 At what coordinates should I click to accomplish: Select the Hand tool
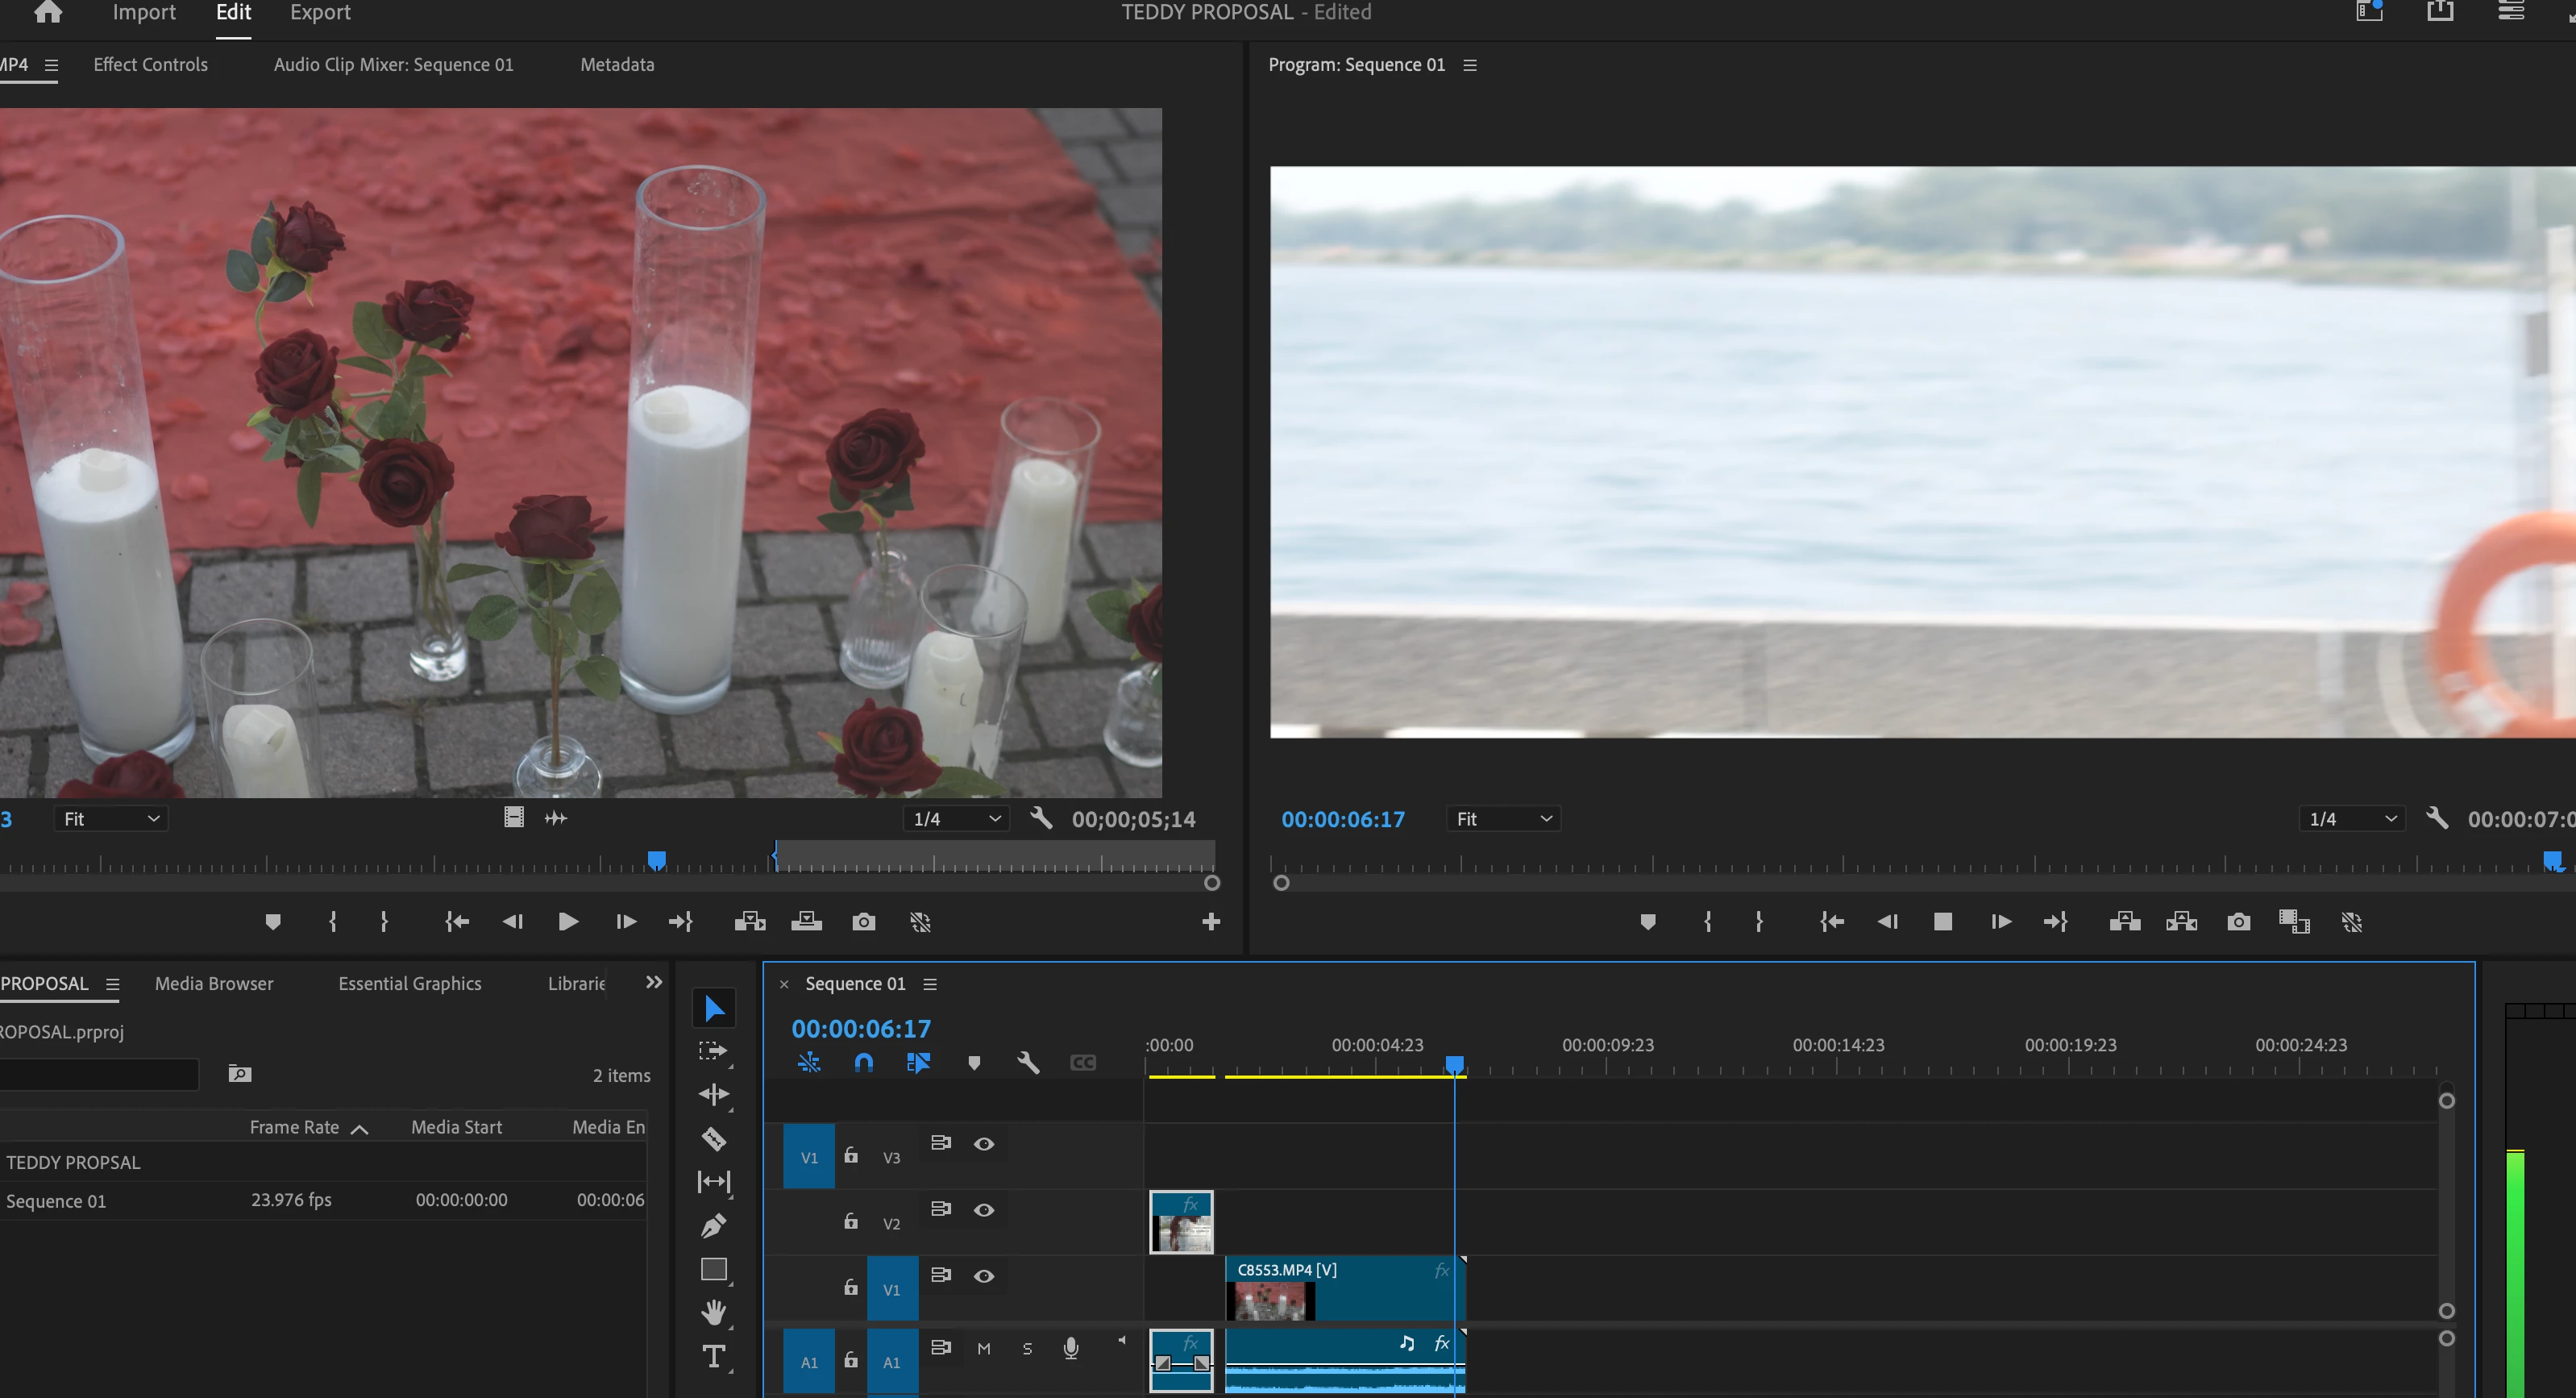tap(713, 1312)
